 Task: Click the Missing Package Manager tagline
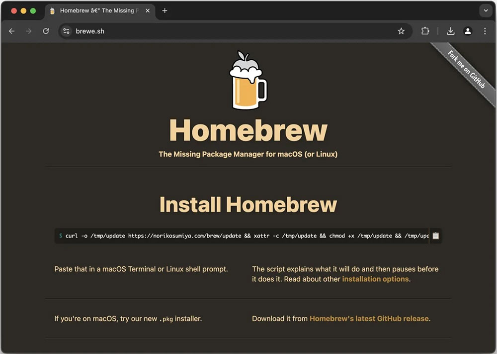tap(248, 154)
